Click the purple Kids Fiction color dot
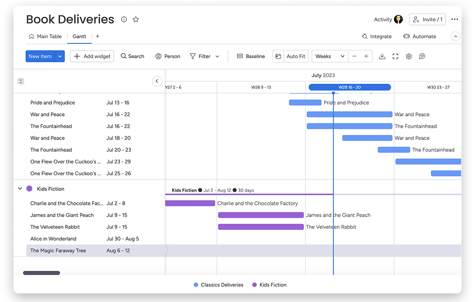The height and width of the screenshot is (302, 475). pos(30,189)
